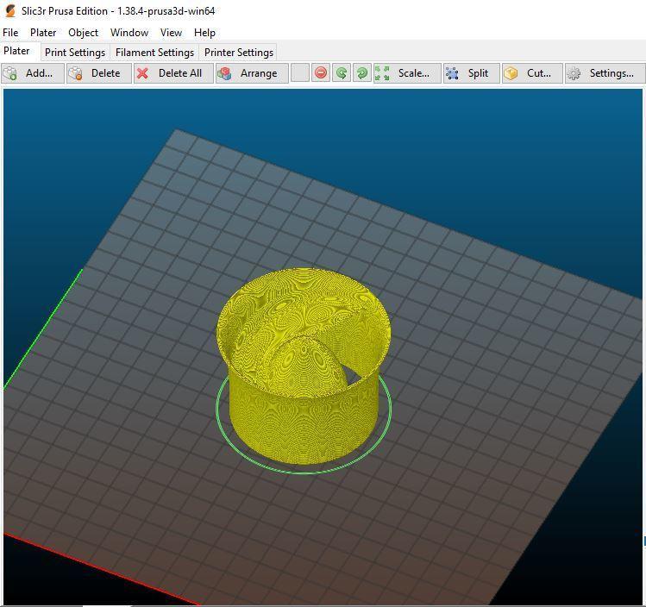The image size is (646, 607).
Task: Go to the Filament Settings tab
Action: pos(154,53)
